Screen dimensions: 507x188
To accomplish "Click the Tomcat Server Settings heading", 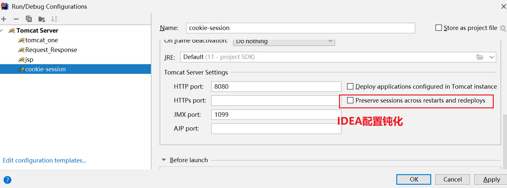I will tap(196, 72).
